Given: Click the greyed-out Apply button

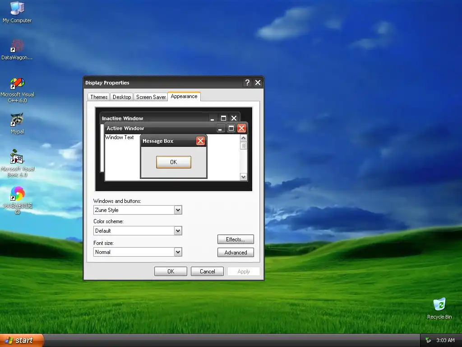Looking at the screenshot, I should 243,272.
